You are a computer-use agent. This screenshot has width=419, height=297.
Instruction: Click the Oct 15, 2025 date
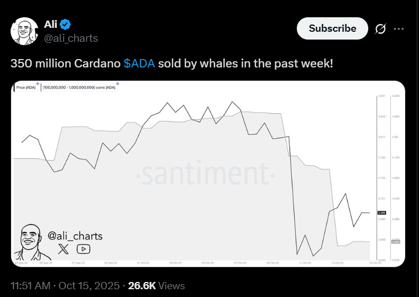pos(89,285)
